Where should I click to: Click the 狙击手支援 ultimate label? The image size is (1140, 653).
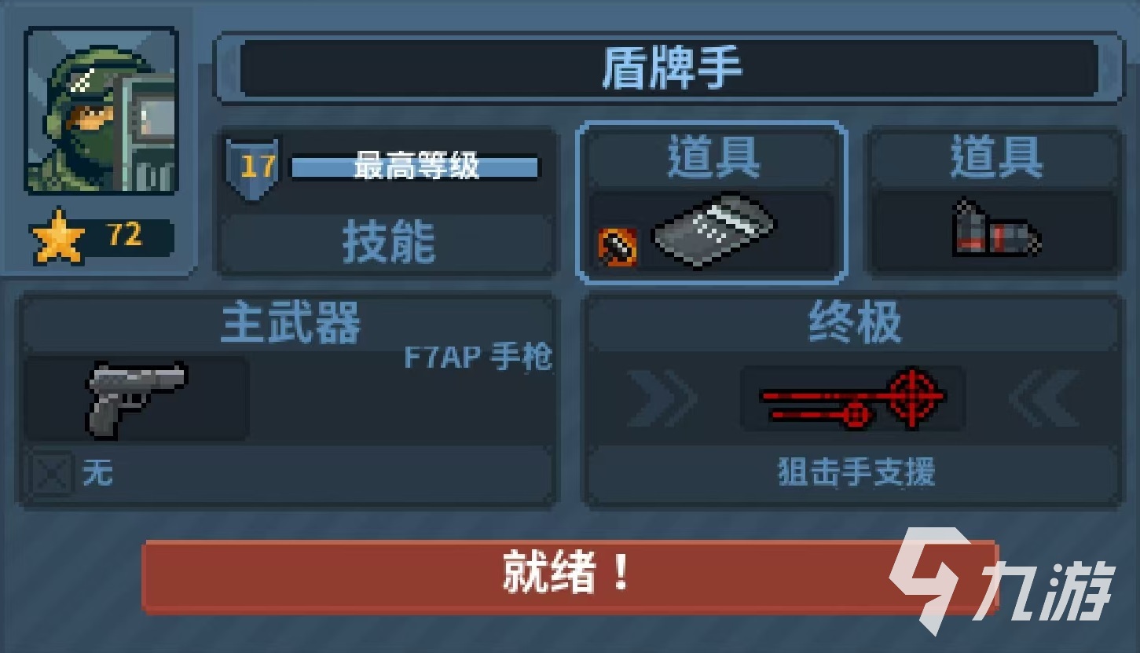(x=856, y=474)
